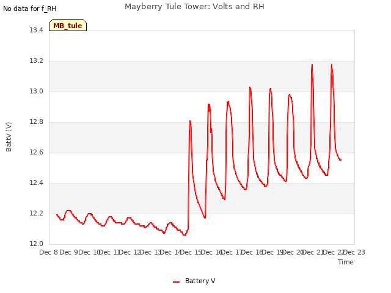This screenshot has width=391, height=293.
Task: Click the Dec 8 x-axis tick label
Action: 49,252
